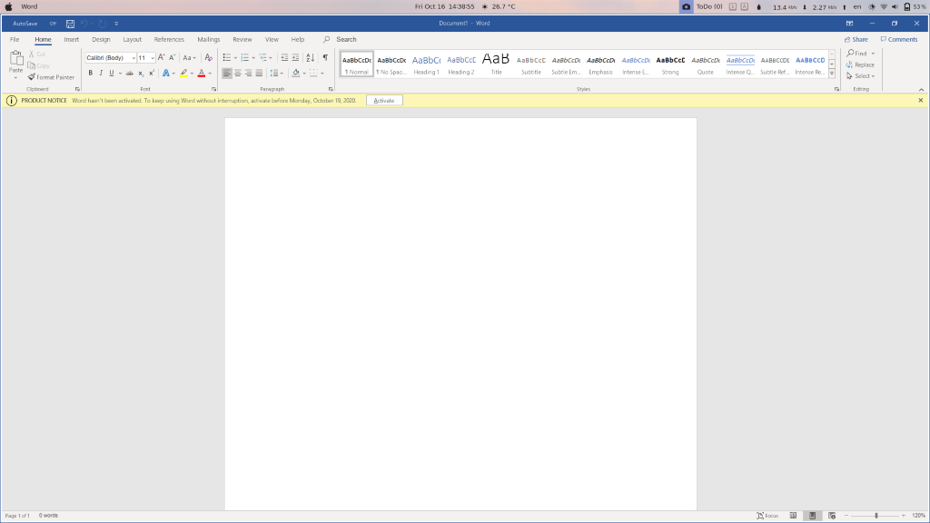This screenshot has height=523, width=930.
Task: Switch to the Insert tab
Action: pyautogui.click(x=71, y=40)
